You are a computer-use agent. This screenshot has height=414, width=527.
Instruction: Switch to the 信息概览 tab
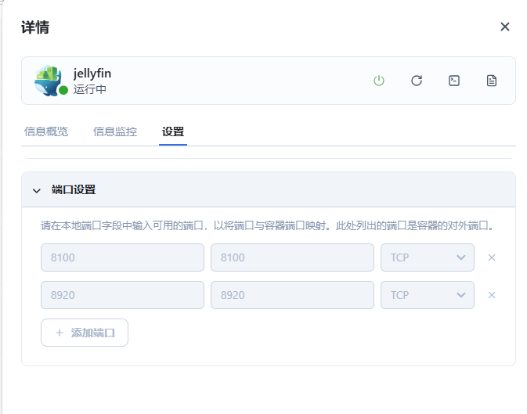tap(46, 131)
